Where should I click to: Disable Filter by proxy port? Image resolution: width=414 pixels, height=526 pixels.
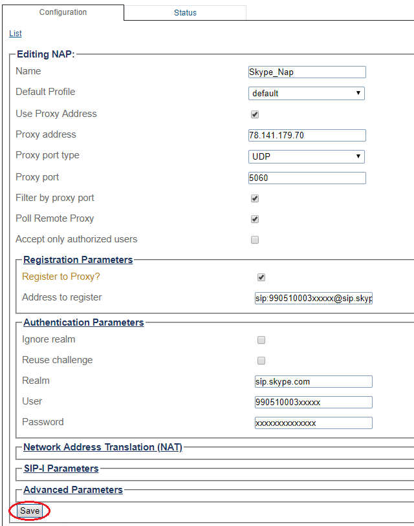(255, 198)
